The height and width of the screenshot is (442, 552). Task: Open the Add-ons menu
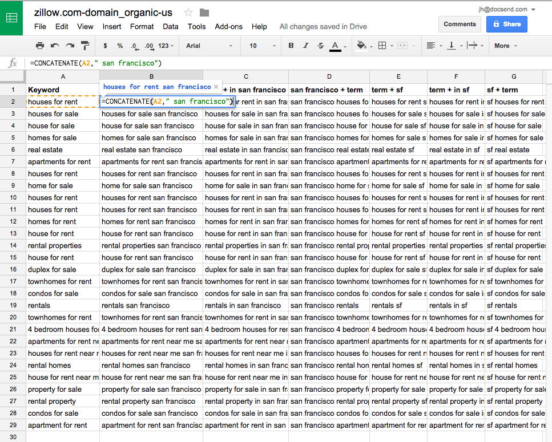pos(228,26)
